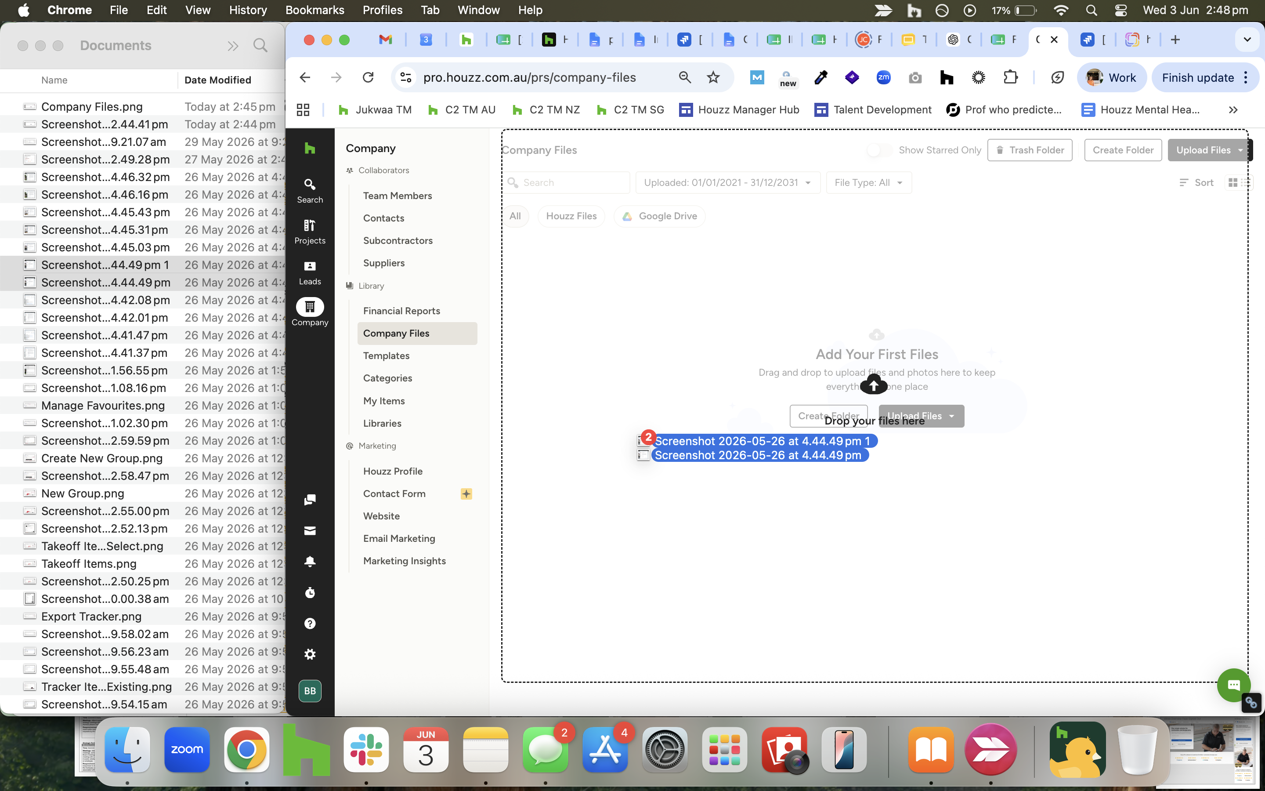Open the Chrome three-dot menu
This screenshot has width=1265, height=791.
click(1246, 77)
